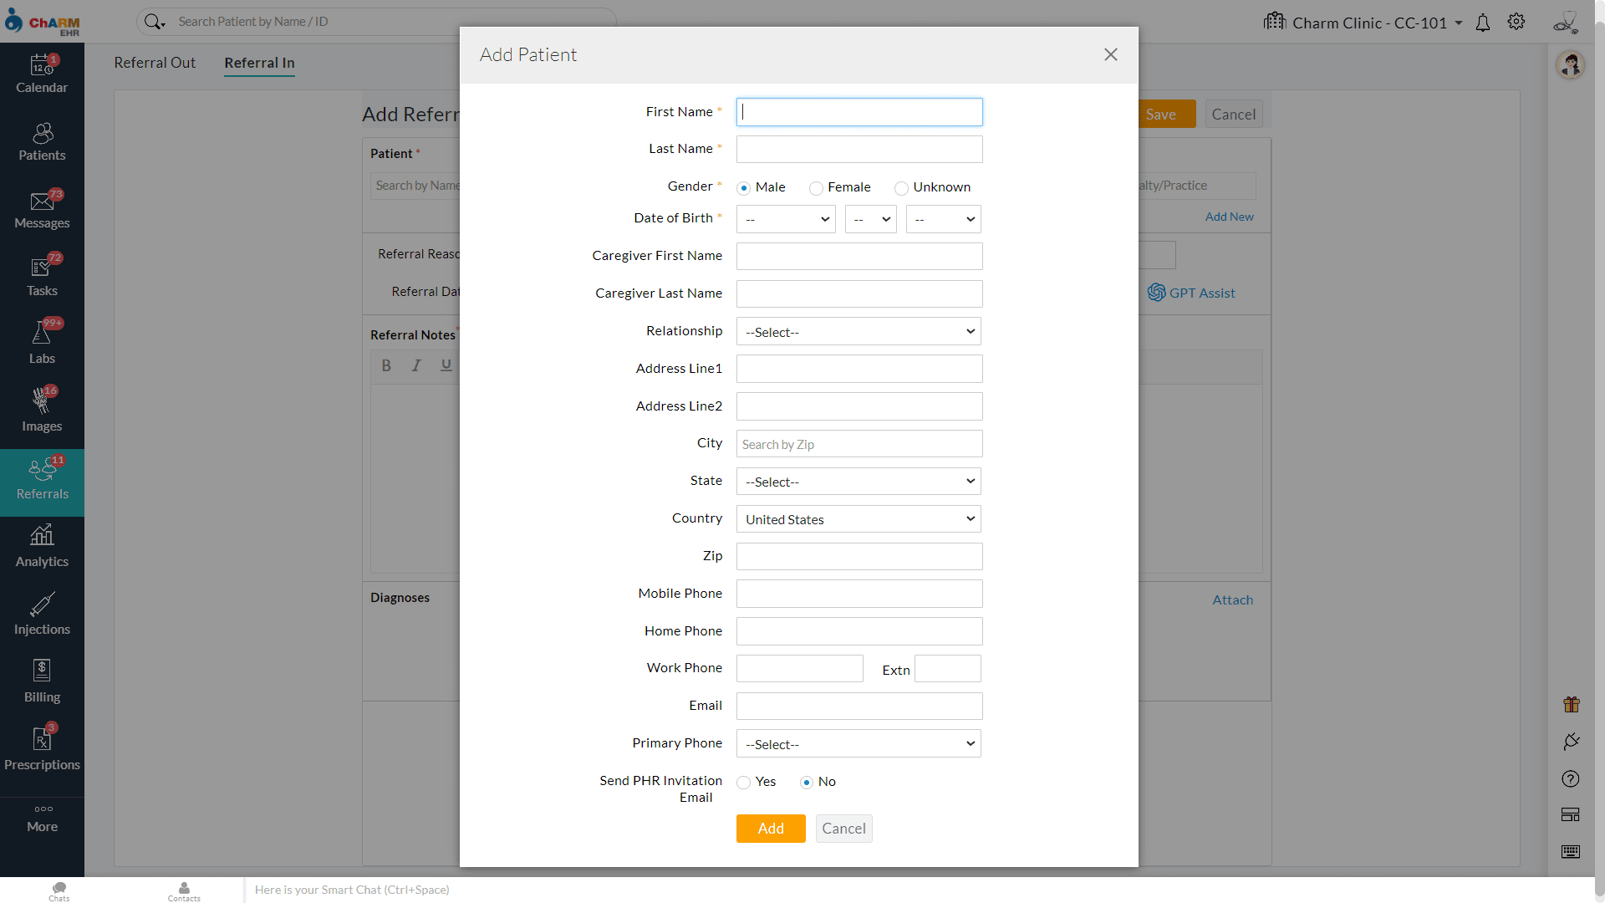Open the Primary Phone dropdown
The height and width of the screenshot is (903, 1605).
click(x=859, y=743)
